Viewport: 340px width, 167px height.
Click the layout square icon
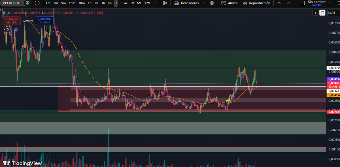(x=302, y=3)
